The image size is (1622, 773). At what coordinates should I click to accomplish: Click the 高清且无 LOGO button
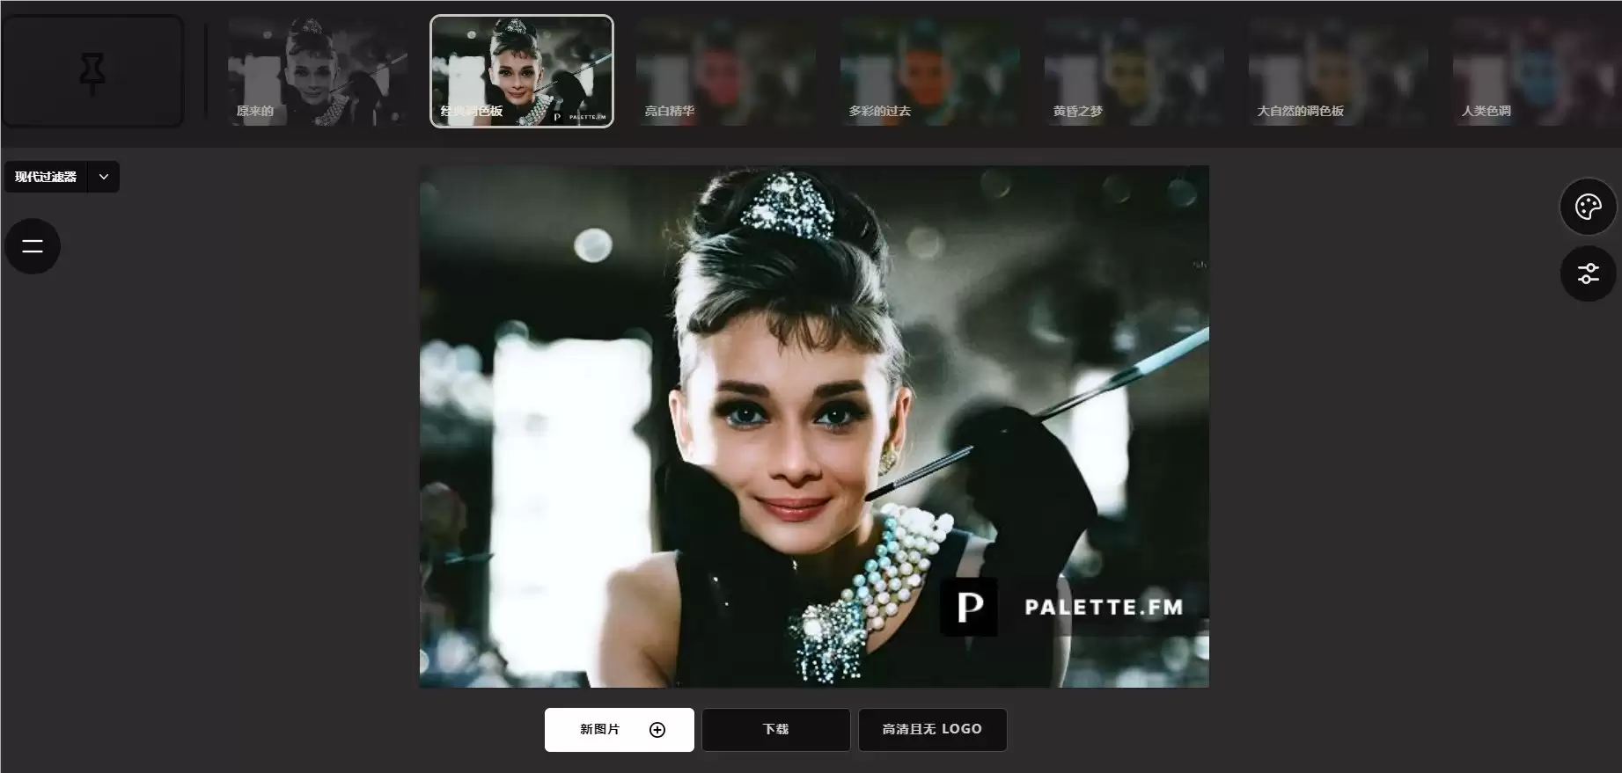[x=933, y=730]
